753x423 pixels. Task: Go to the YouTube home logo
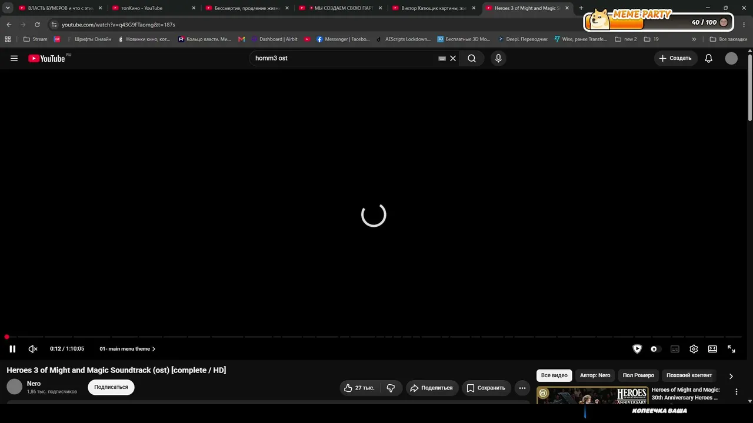point(46,58)
